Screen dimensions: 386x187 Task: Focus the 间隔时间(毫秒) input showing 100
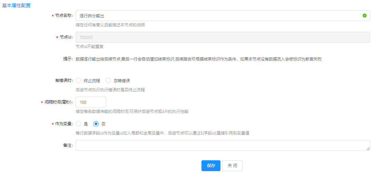[91, 102]
